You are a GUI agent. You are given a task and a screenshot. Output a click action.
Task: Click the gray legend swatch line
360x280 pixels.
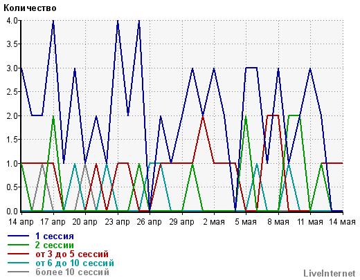point(19,272)
